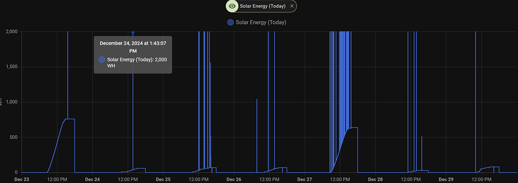Click the Dec 24 axis label
Image resolution: width=518 pixels, height=183 pixels.
tap(93, 179)
